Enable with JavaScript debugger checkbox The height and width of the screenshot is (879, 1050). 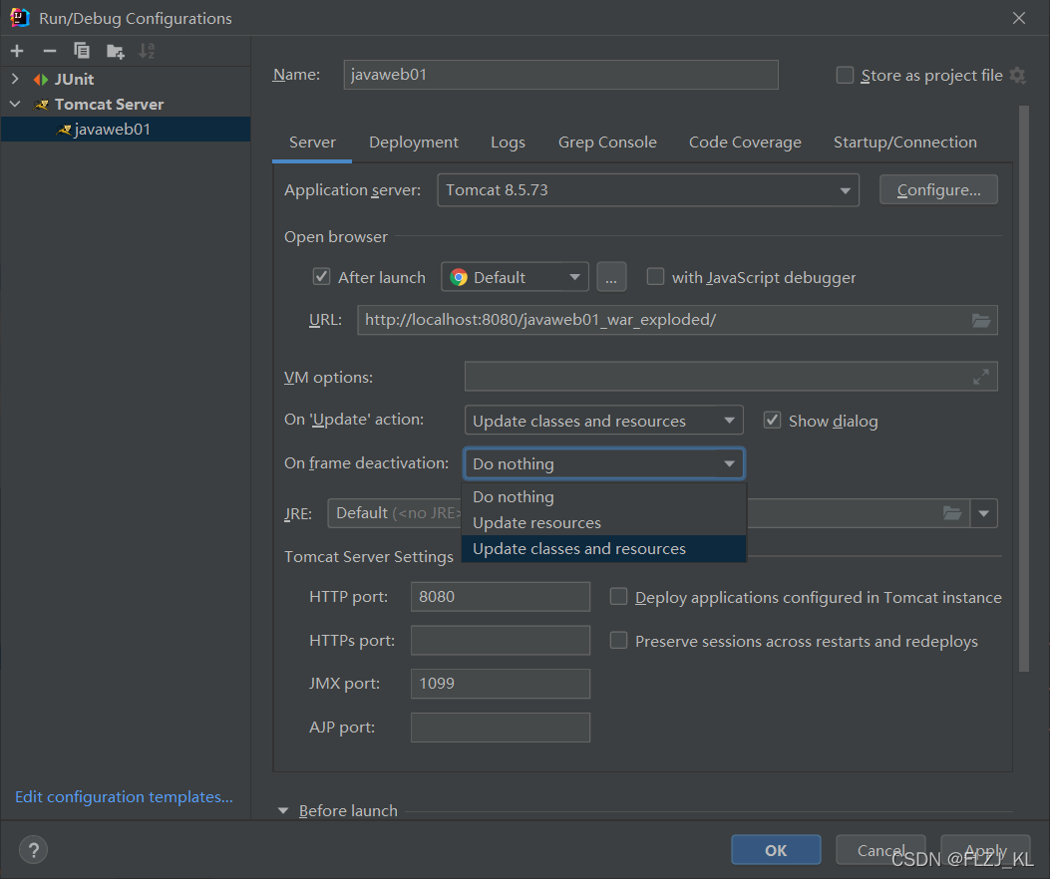click(x=655, y=276)
